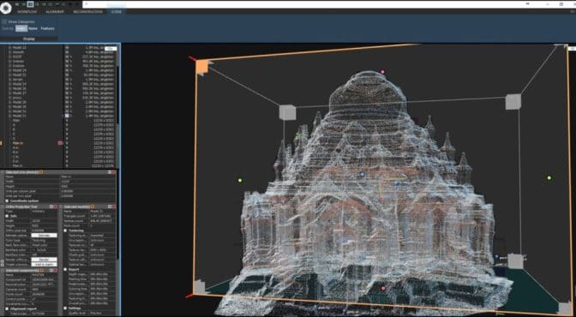Grab the grey cube handle at the box's lower-right back corner
This screenshot has height=317, width=576.
click(x=515, y=261)
